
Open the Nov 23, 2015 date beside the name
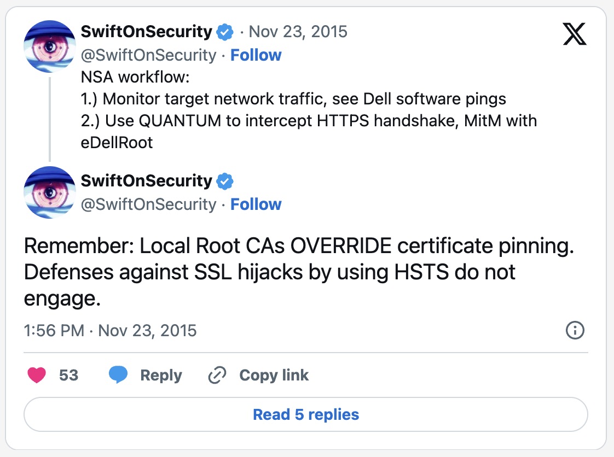pyautogui.click(x=298, y=32)
